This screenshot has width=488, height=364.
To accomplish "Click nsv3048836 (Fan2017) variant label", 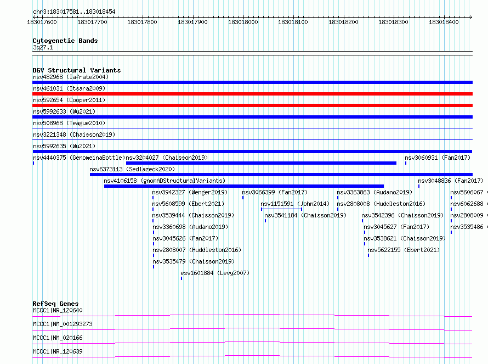I will (451, 181).
